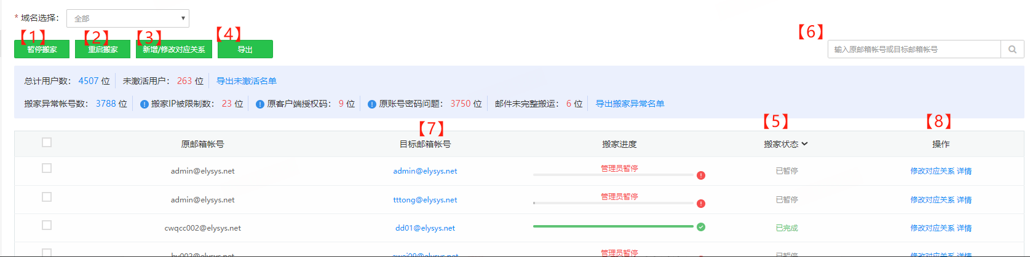Click the green 导出 button
This screenshot has height=257, width=1030.
coord(245,49)
